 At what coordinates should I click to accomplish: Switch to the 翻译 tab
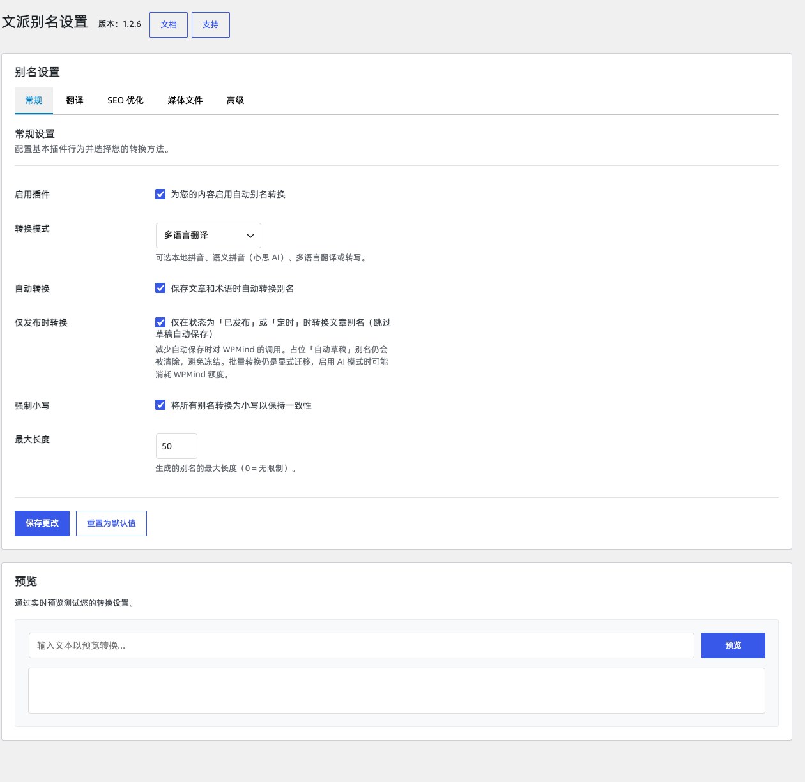[x=75, y=100]
